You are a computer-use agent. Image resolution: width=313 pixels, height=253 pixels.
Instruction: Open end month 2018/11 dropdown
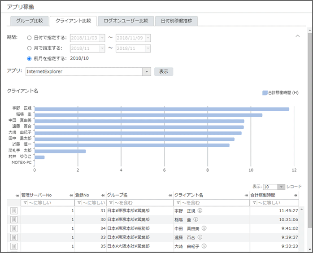pos(148,48)
